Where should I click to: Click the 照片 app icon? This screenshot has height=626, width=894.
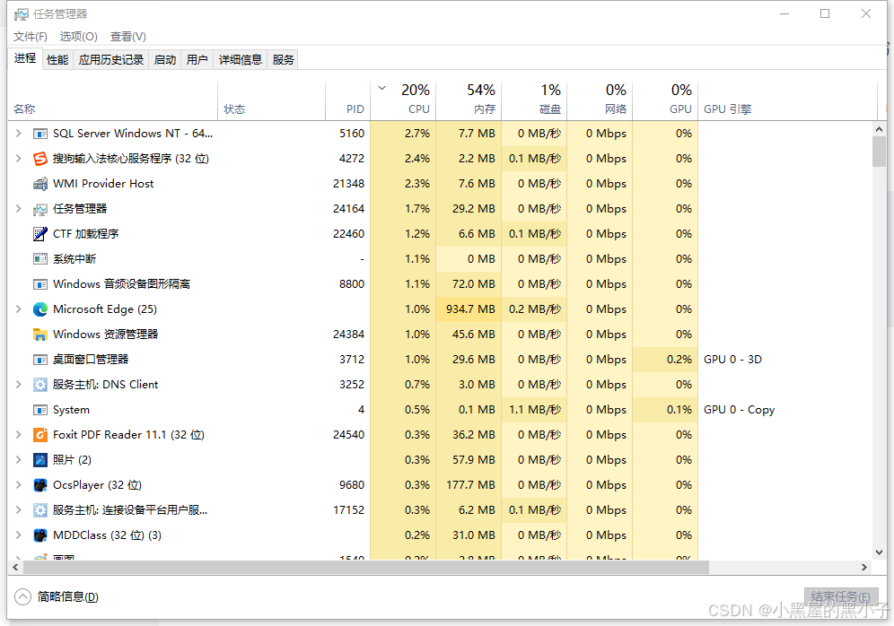coord(39,460)
